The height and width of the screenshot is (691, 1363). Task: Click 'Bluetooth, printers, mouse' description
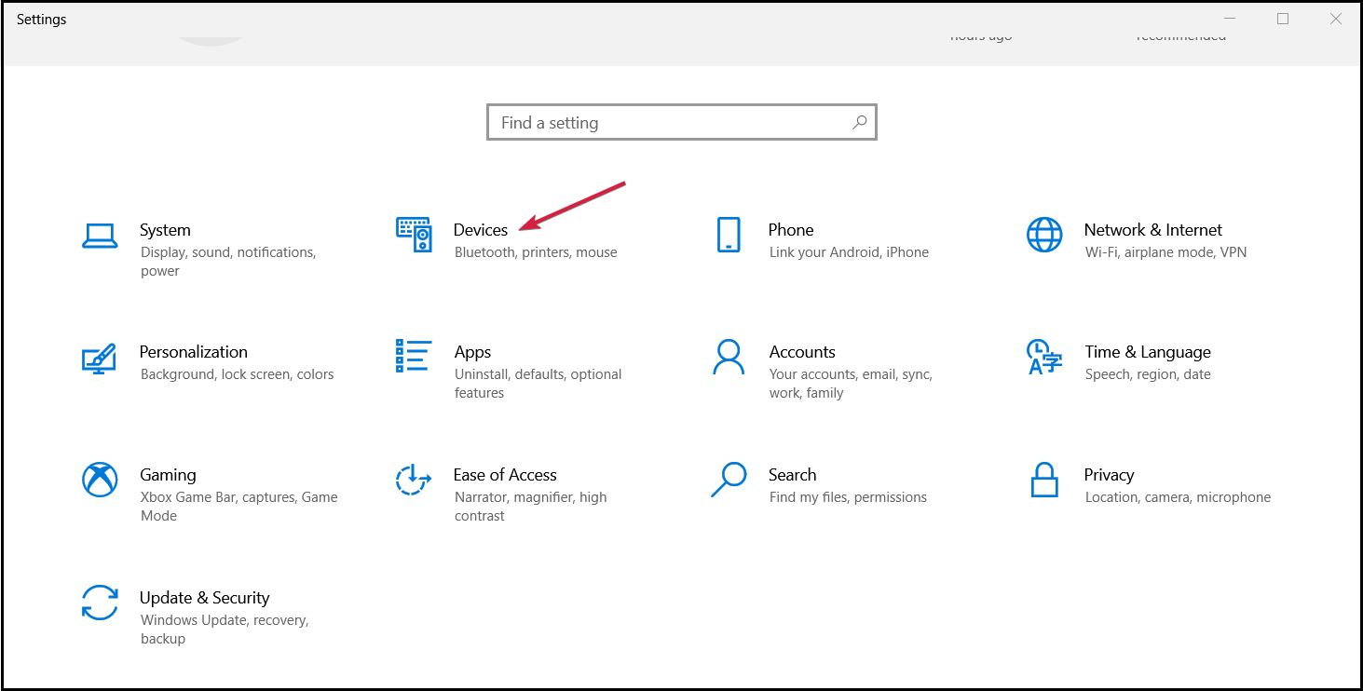tap(536, 252)
